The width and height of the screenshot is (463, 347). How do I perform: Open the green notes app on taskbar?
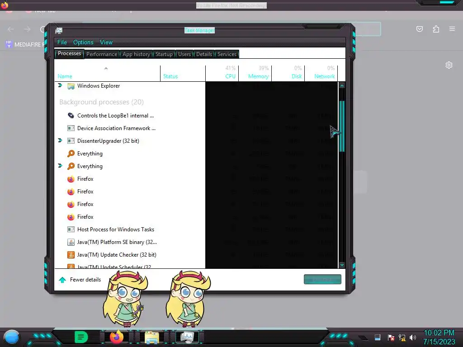(x=81, y=337)
